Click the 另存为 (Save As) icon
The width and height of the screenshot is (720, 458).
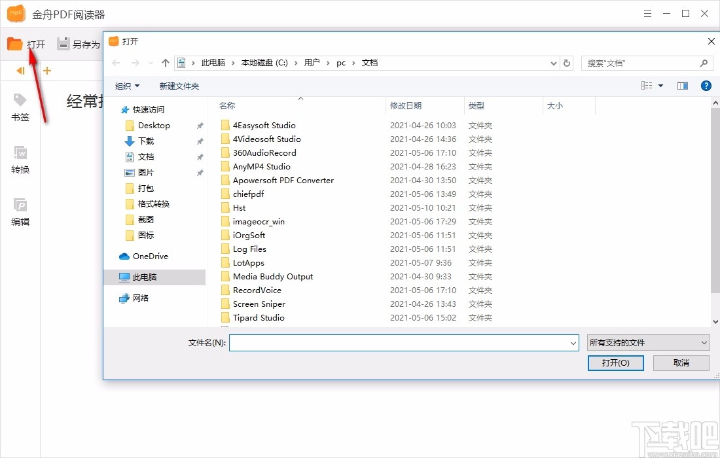(x=63, y=44)
